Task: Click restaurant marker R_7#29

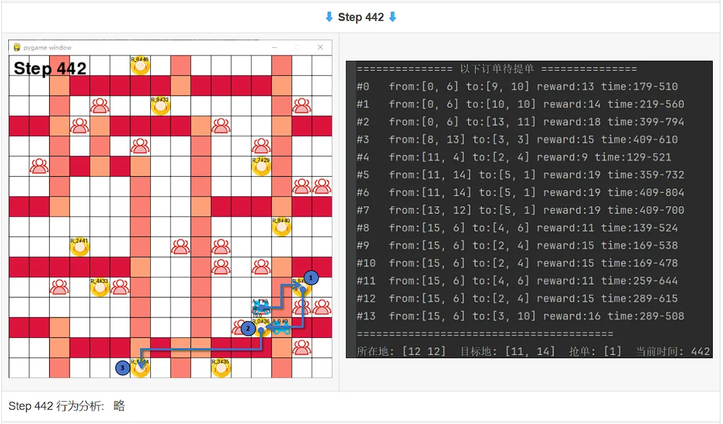Action: point(261,166)
